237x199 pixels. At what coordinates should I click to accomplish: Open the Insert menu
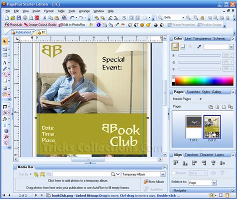[36, 11]
